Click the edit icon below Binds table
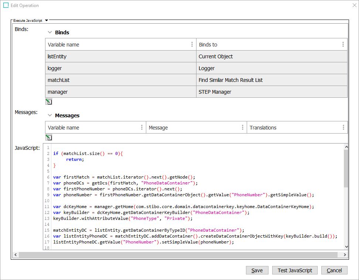The height and width of the screenshot is (280, 359). pos(48,102)
